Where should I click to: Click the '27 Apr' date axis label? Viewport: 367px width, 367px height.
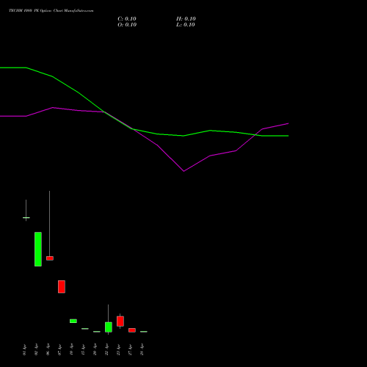[130, 349]
